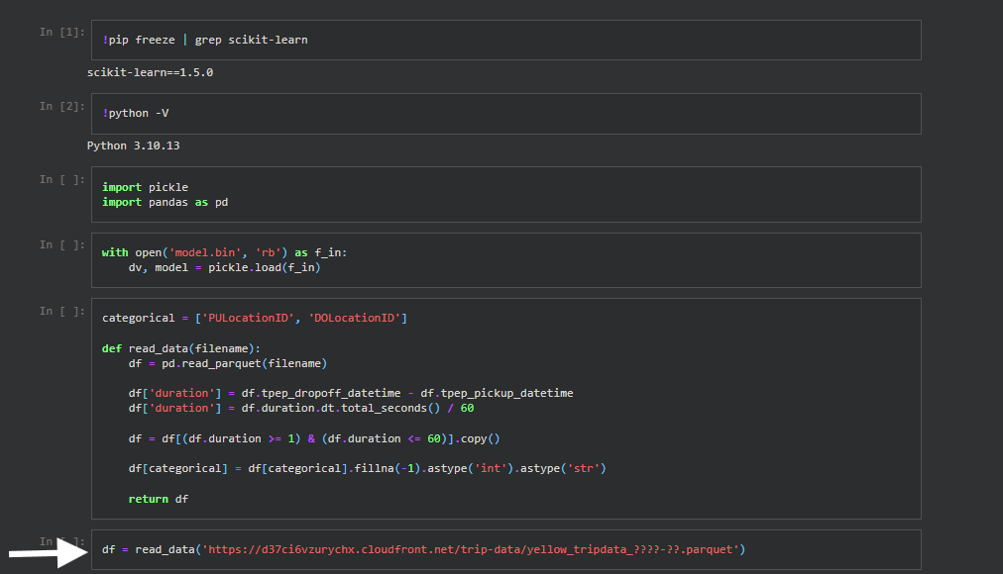
Task: Select the prompt beside the model.bin cell
Action: (x=62, y=244)
